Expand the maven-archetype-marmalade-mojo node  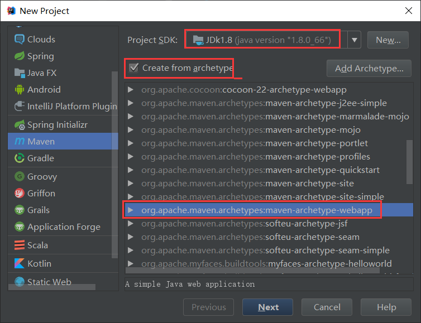[131, 117]
